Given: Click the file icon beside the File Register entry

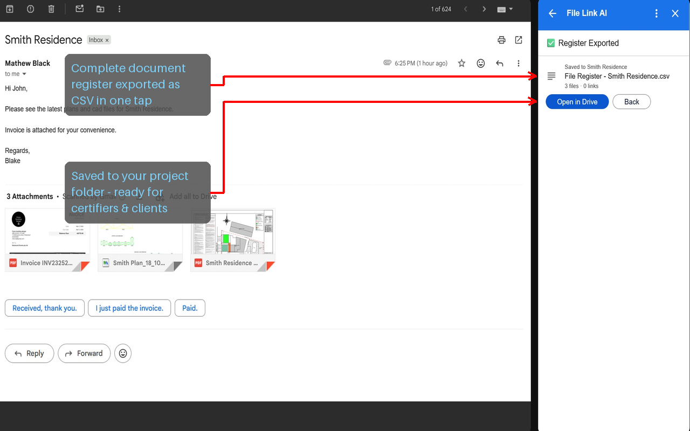Looking at the screenshot, I should click(x=551, y=77).
